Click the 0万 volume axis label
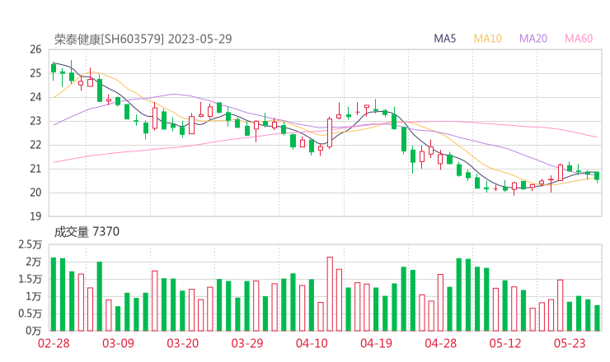This screenshot has height=362, width=610. (x=34, y=331)
